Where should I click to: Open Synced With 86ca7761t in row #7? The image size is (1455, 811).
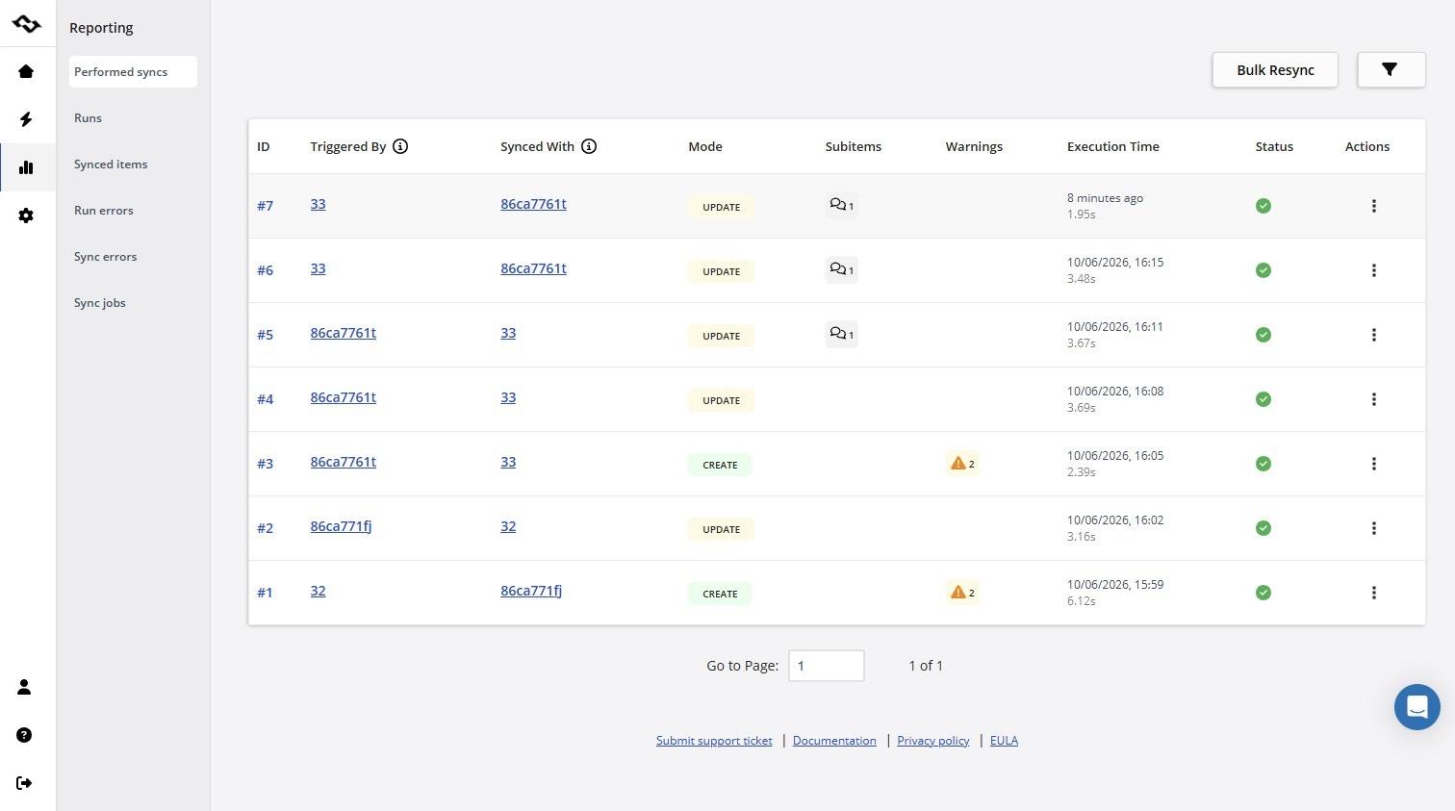533,204
